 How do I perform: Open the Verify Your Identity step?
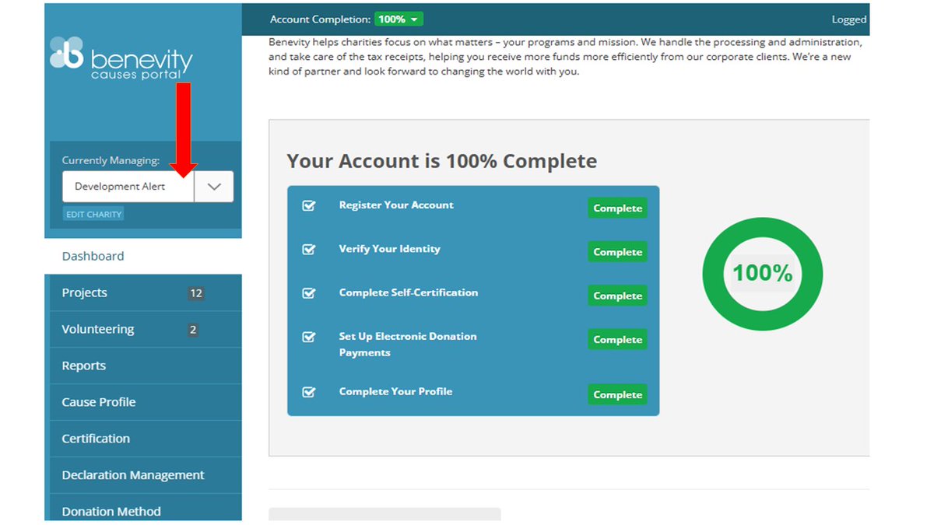pos(390,249)
